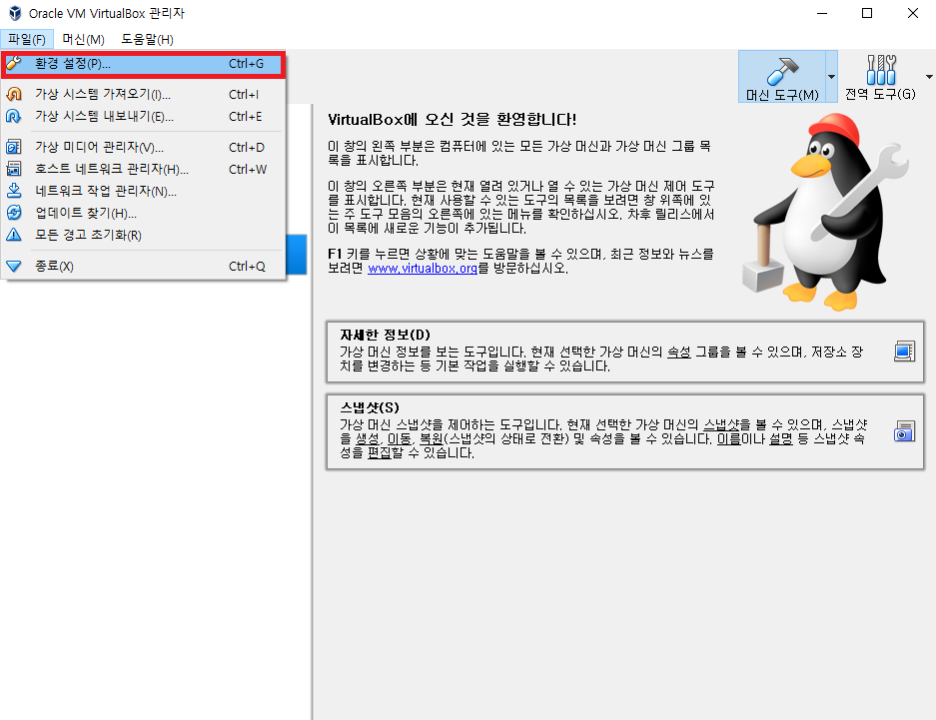
Task: Choose 가상 시스템 가져오기(I) menu entry
Action: [x=143, y=94]
